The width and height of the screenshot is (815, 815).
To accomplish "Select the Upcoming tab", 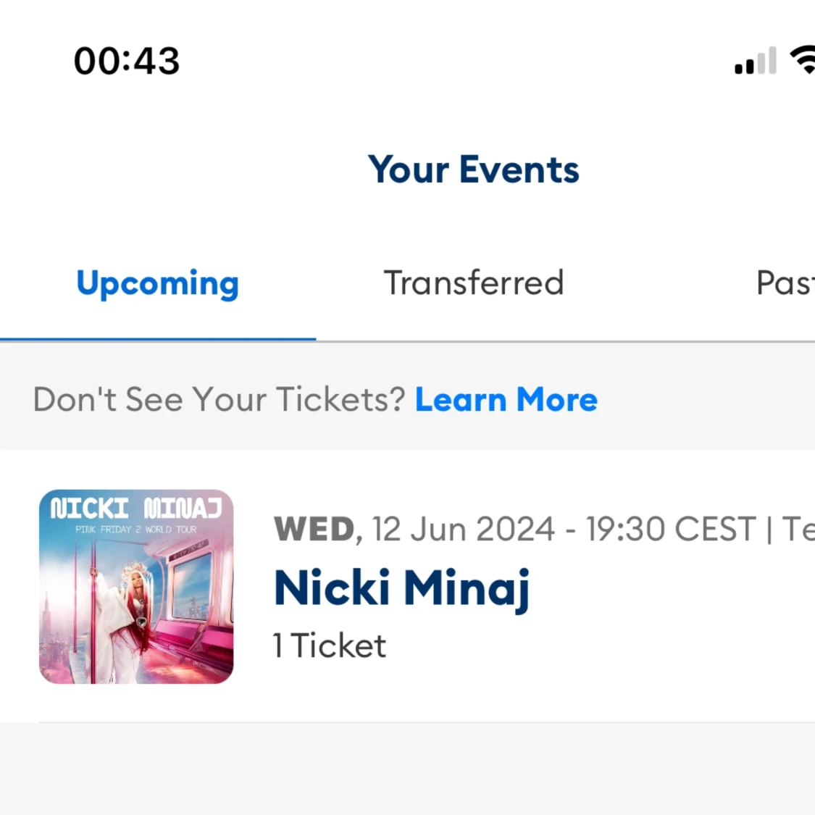I will 157,284.
